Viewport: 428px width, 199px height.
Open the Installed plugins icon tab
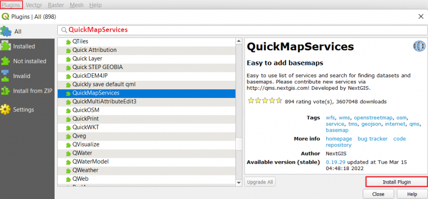pos(5,47)
